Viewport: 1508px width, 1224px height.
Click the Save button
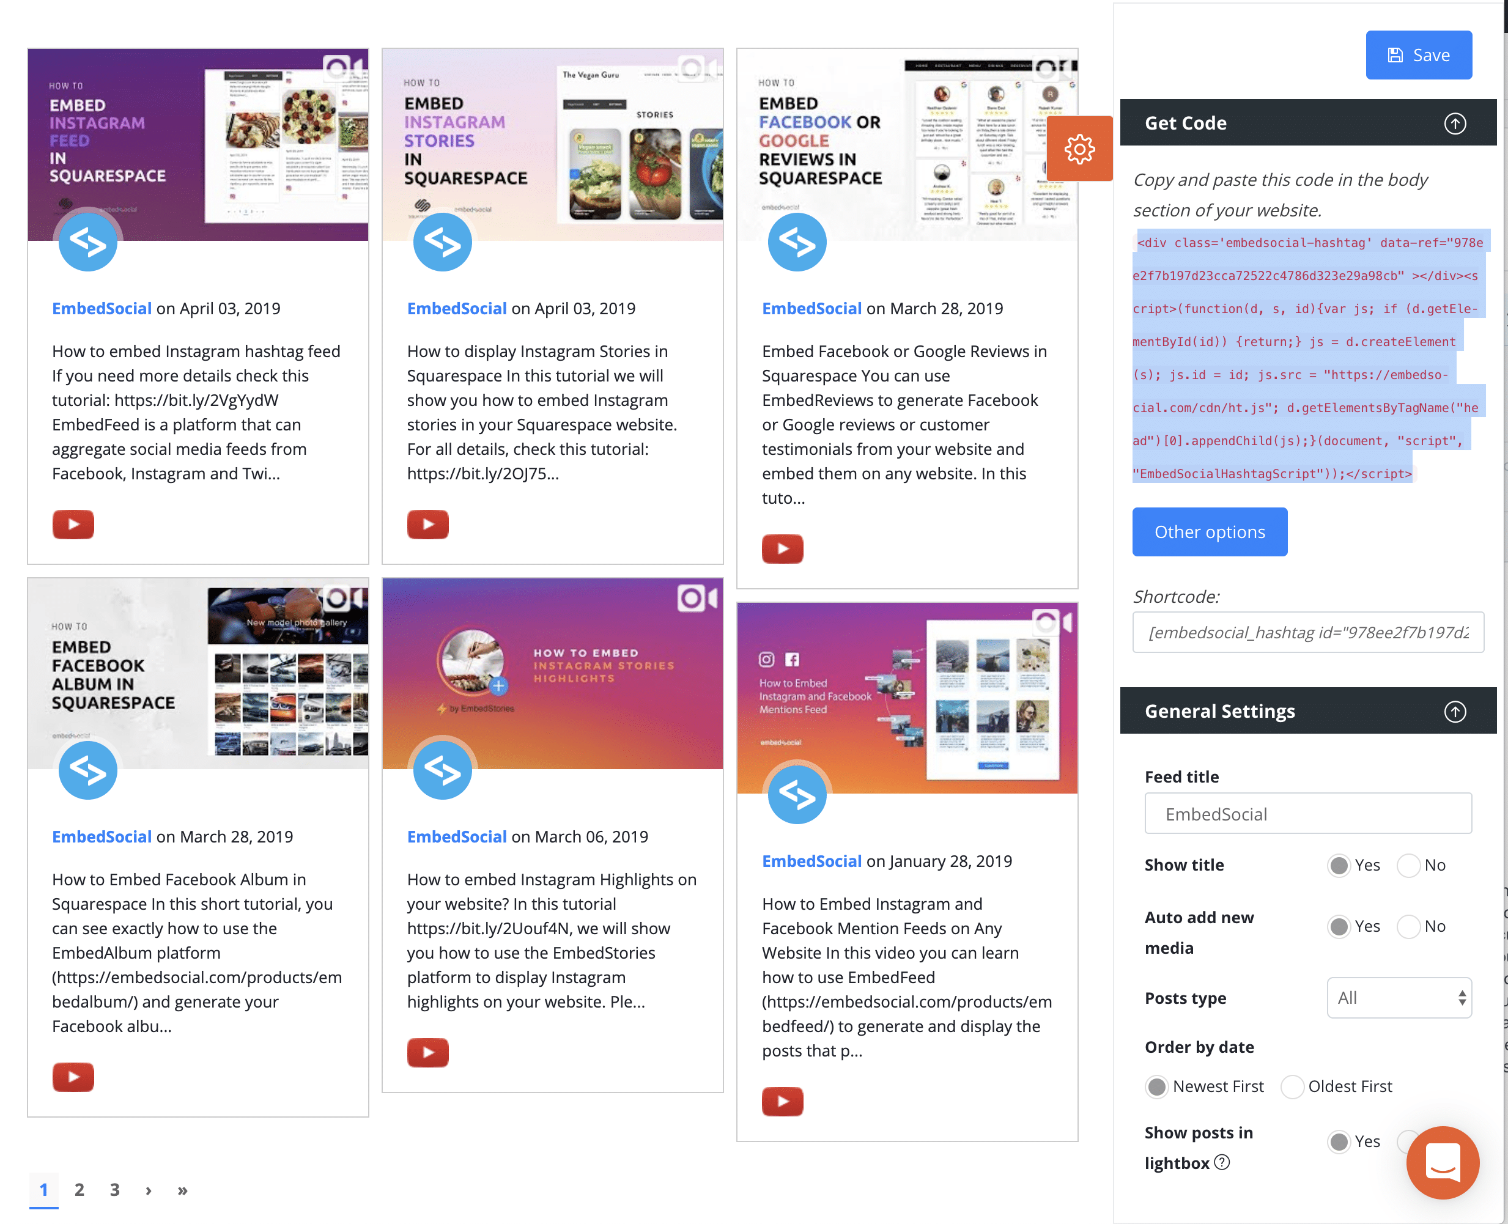click(x=1419, y=55)
